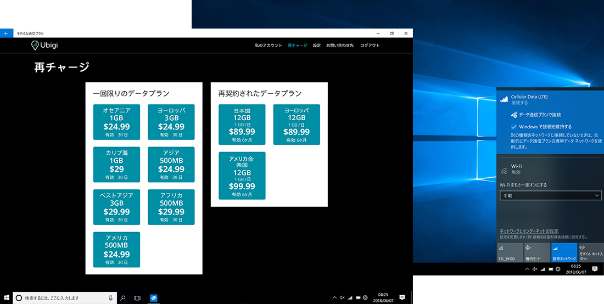This screenshot has height=304, width=604.
Task: Click the Cortana microphone icon
Action: pos(110,298)
